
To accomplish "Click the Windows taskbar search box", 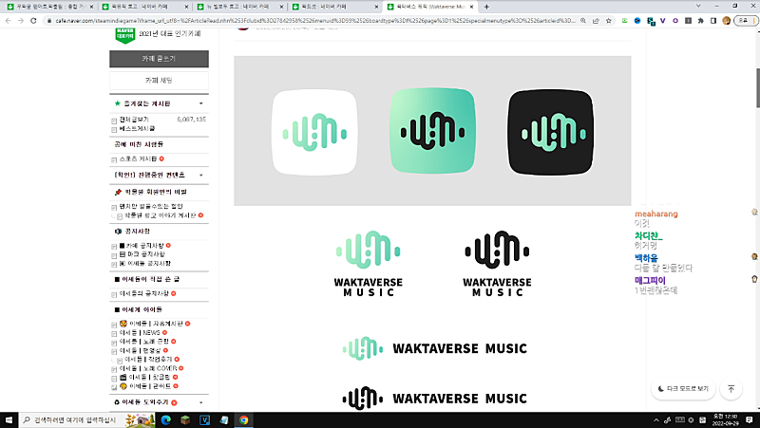I will coord(86,419).
